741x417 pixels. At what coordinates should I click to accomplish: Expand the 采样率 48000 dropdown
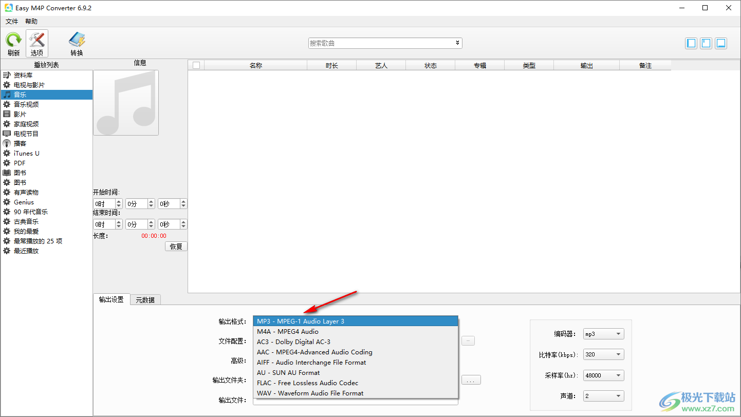coord(604,375)
